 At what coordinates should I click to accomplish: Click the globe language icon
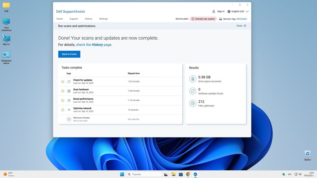(x=229, y=11)
